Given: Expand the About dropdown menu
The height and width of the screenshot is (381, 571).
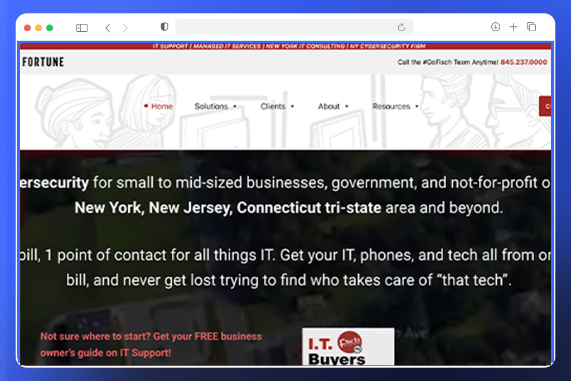Looking at the screenshot, I should 333,106.
